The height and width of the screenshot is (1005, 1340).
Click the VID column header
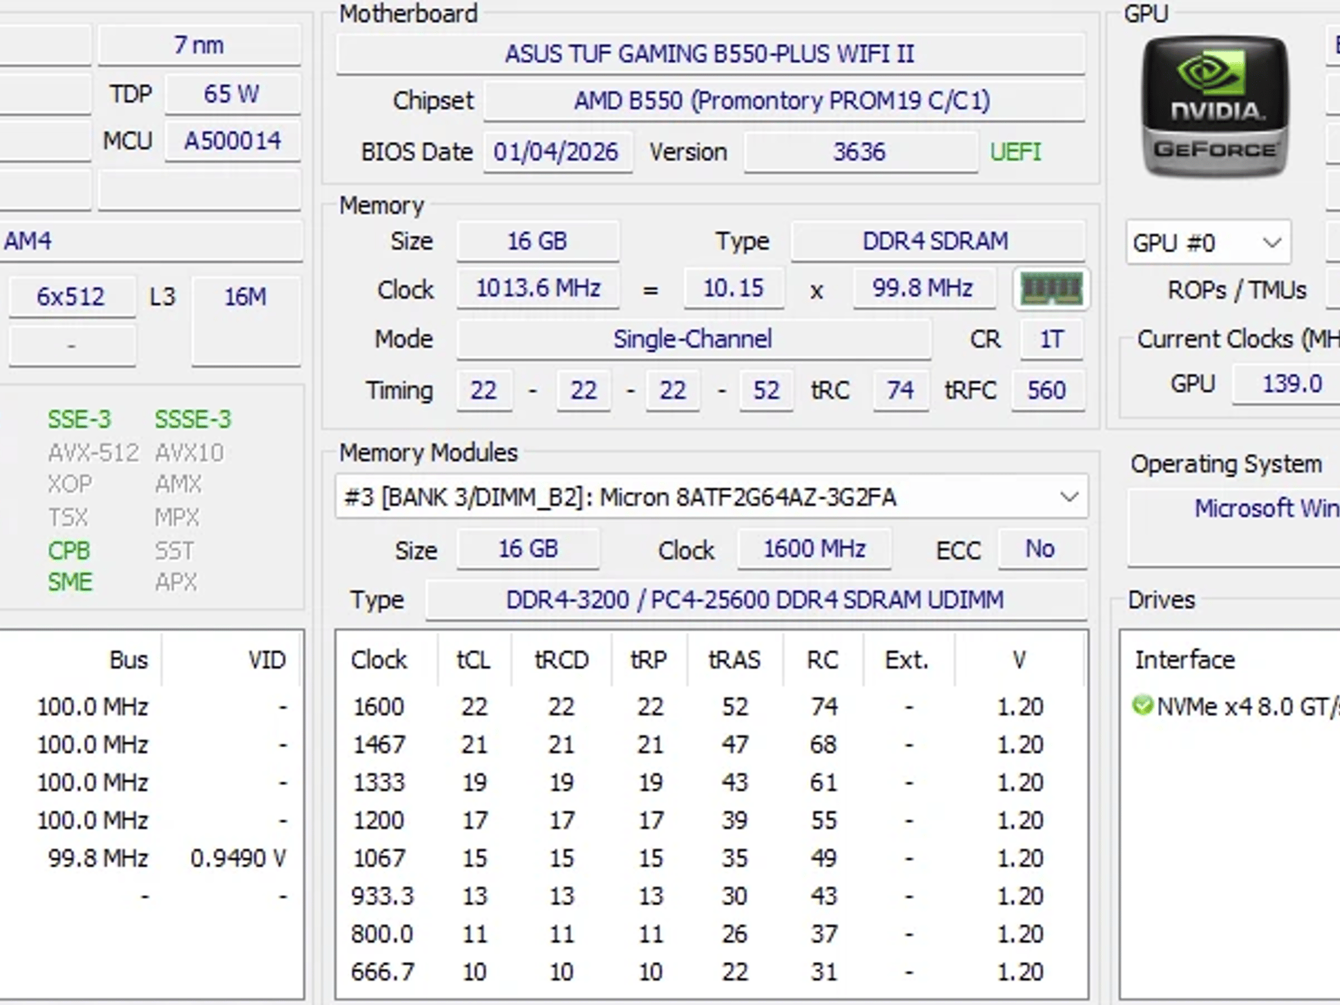pos(267,660)
